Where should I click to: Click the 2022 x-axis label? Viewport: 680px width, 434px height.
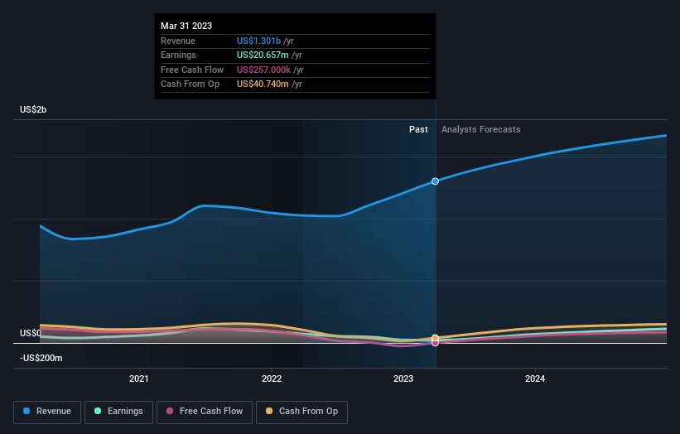pyautogui.click(x=272, y=379)
